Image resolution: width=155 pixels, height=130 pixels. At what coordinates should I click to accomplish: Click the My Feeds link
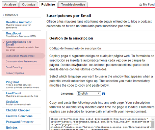pyautogui.click(x=149, y=5)
